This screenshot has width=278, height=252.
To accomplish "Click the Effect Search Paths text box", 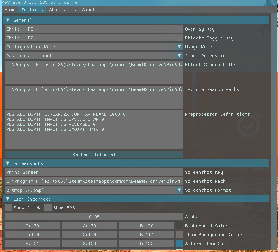I will pyautogui.click(x=94, y=72).
